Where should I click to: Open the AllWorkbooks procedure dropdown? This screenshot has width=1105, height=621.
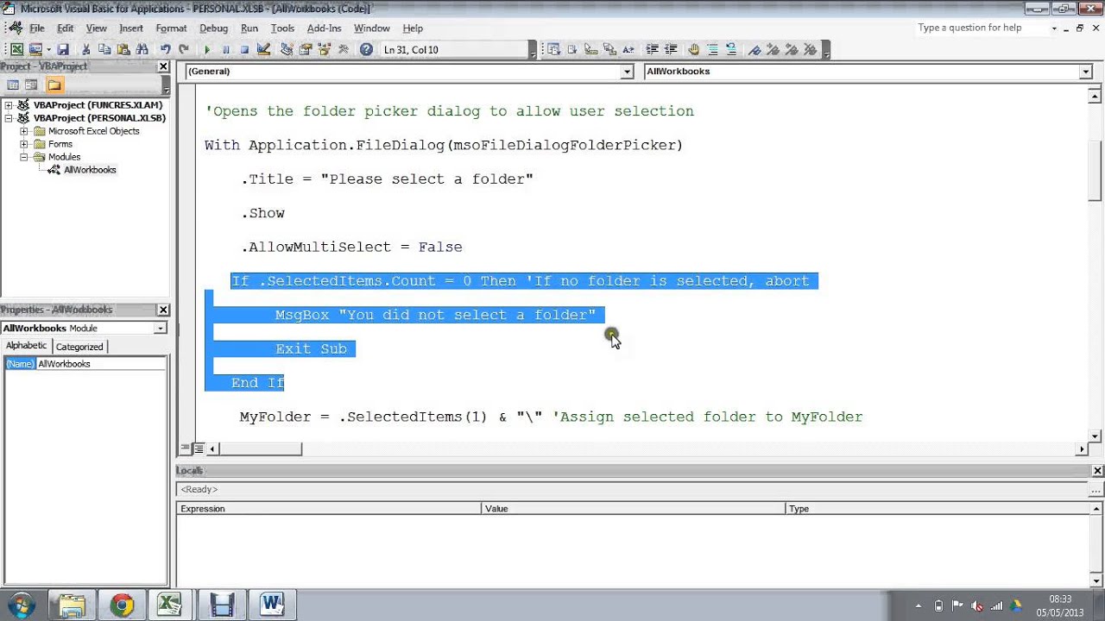point(1086,72)
